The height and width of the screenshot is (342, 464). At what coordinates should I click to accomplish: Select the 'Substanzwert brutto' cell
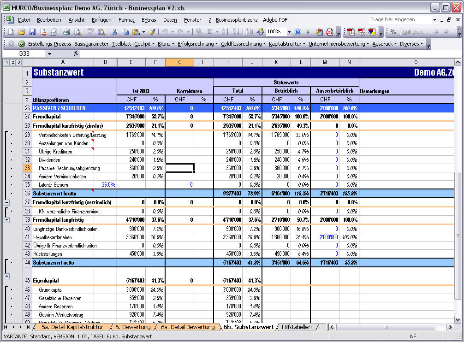[x=63, y=194]
